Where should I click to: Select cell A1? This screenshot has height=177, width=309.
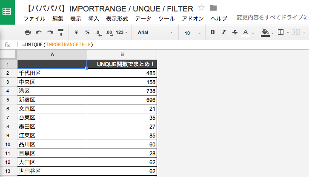click(x=52, y=64)
